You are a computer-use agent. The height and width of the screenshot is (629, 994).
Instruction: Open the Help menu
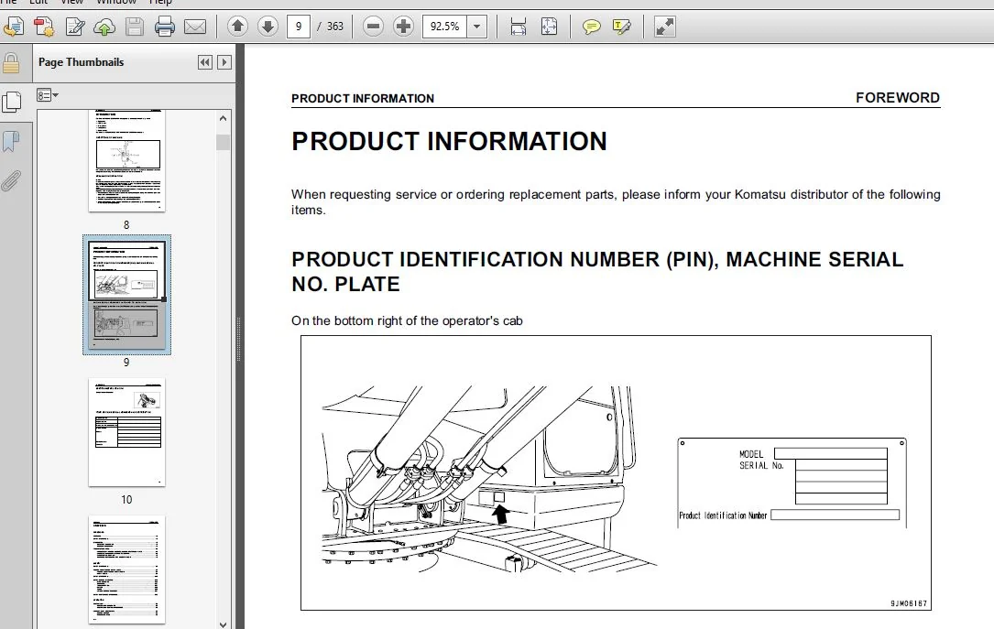(x=160, y=2)
